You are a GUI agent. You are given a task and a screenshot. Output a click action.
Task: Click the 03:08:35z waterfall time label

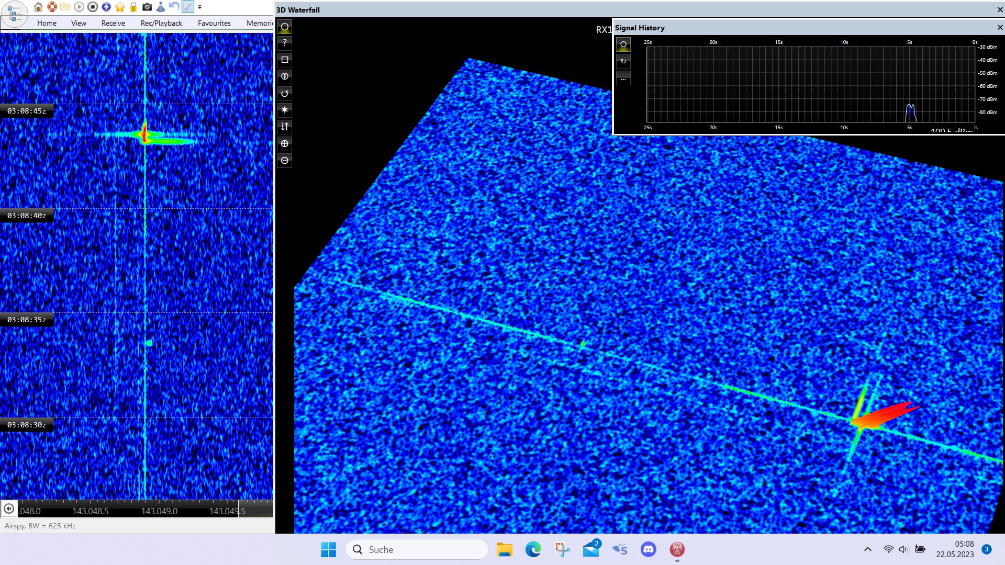[27, 320]
